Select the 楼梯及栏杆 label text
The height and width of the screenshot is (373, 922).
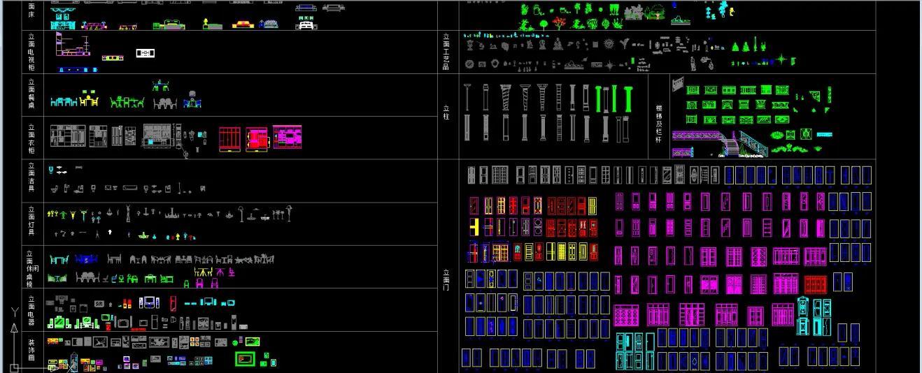click(x=658, y=124)
